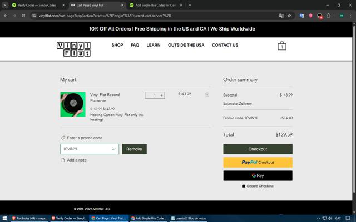This screenshot has height=222, width=356.
Task: Click the 10% Off All Orders banner
Action: pyautogui.click(x=172, y=29)
